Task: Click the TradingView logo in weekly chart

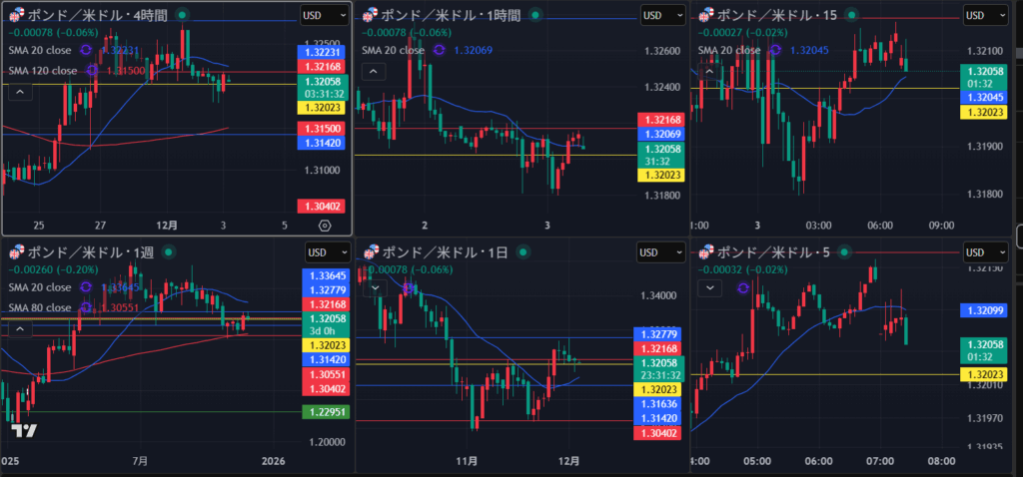Action: [x=24, y=430]
